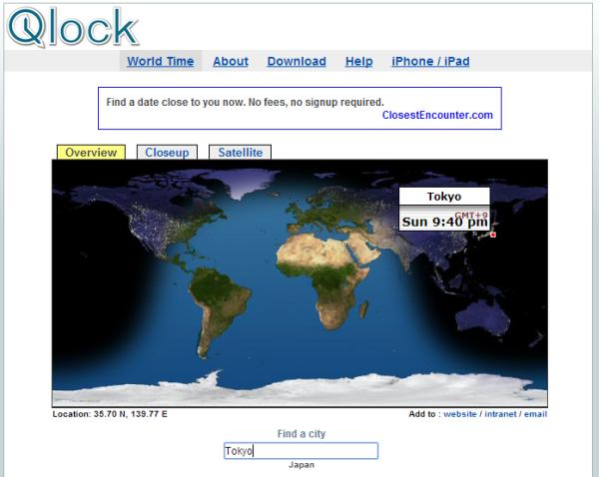The width and height of the screenshot is (599, 477).
Task: Click the 'intranet' add-to link
Action: pos(500,414)
